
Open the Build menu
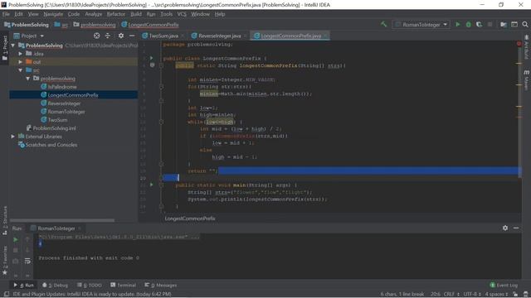pyautogui.click(x=136, y=14)
